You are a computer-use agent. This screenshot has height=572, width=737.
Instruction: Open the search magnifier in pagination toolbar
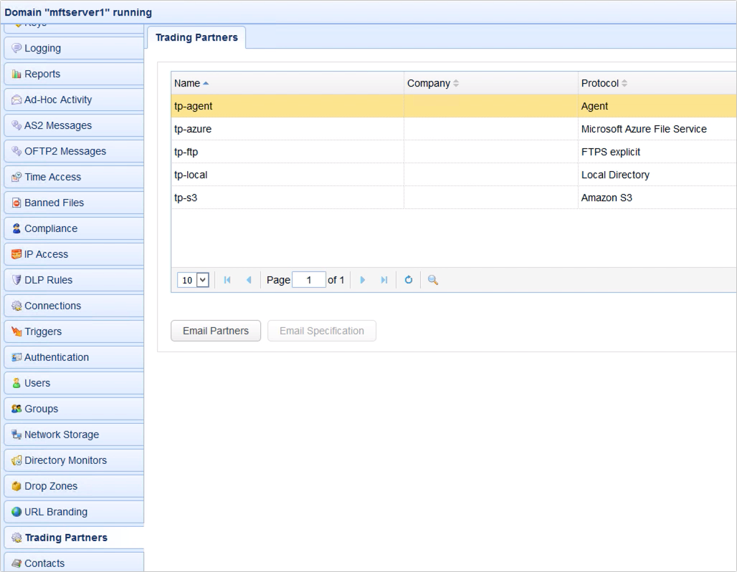pos(432,280)
